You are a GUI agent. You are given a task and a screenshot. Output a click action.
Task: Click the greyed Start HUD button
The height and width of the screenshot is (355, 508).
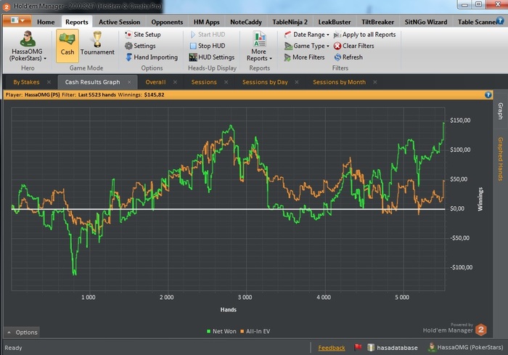[208, 34]
